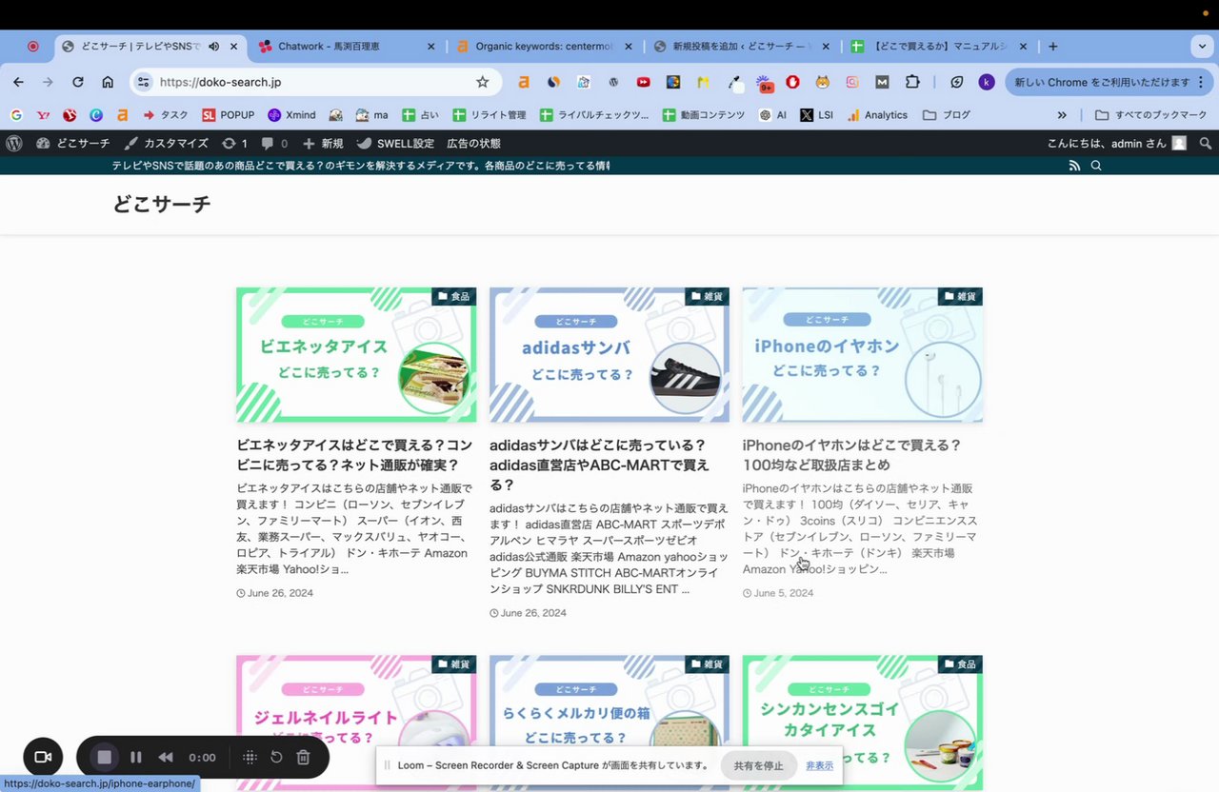Open the YouTube extension icon in the toolbar
The width and height of the screenshot is (1219, 792).
(644, 82)
